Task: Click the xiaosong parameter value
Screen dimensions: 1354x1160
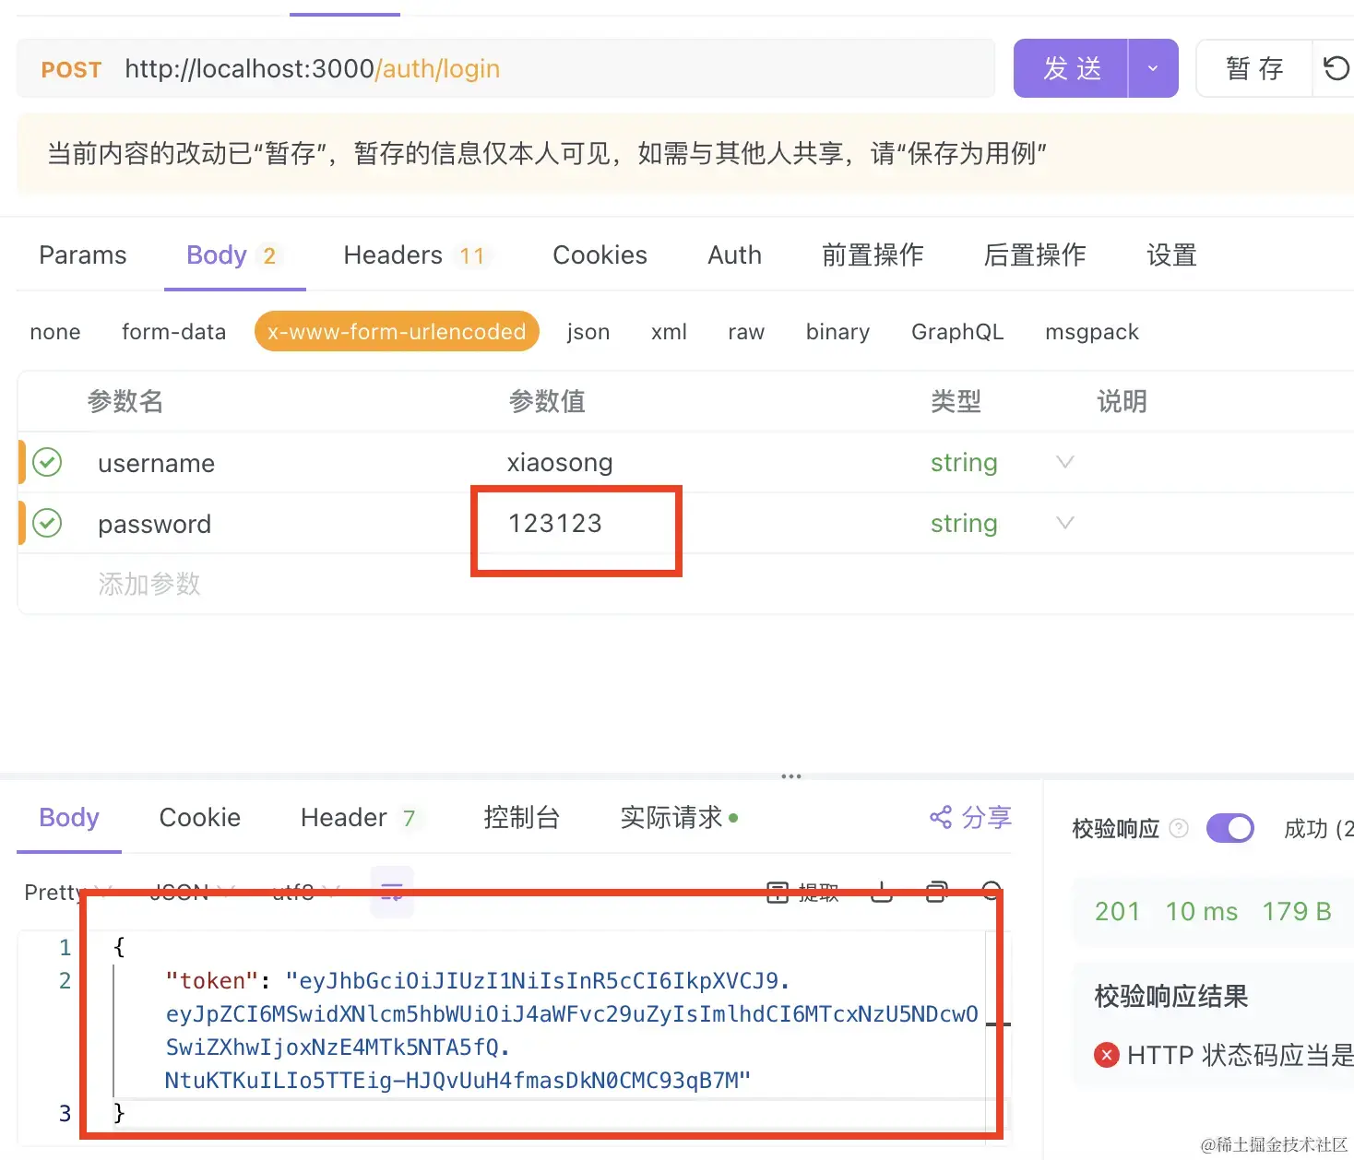Action: pos(560,462)
